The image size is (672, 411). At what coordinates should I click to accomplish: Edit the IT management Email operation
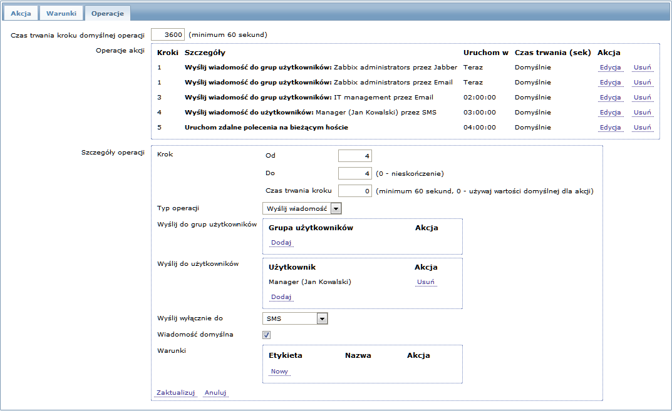tap(610, 97)
